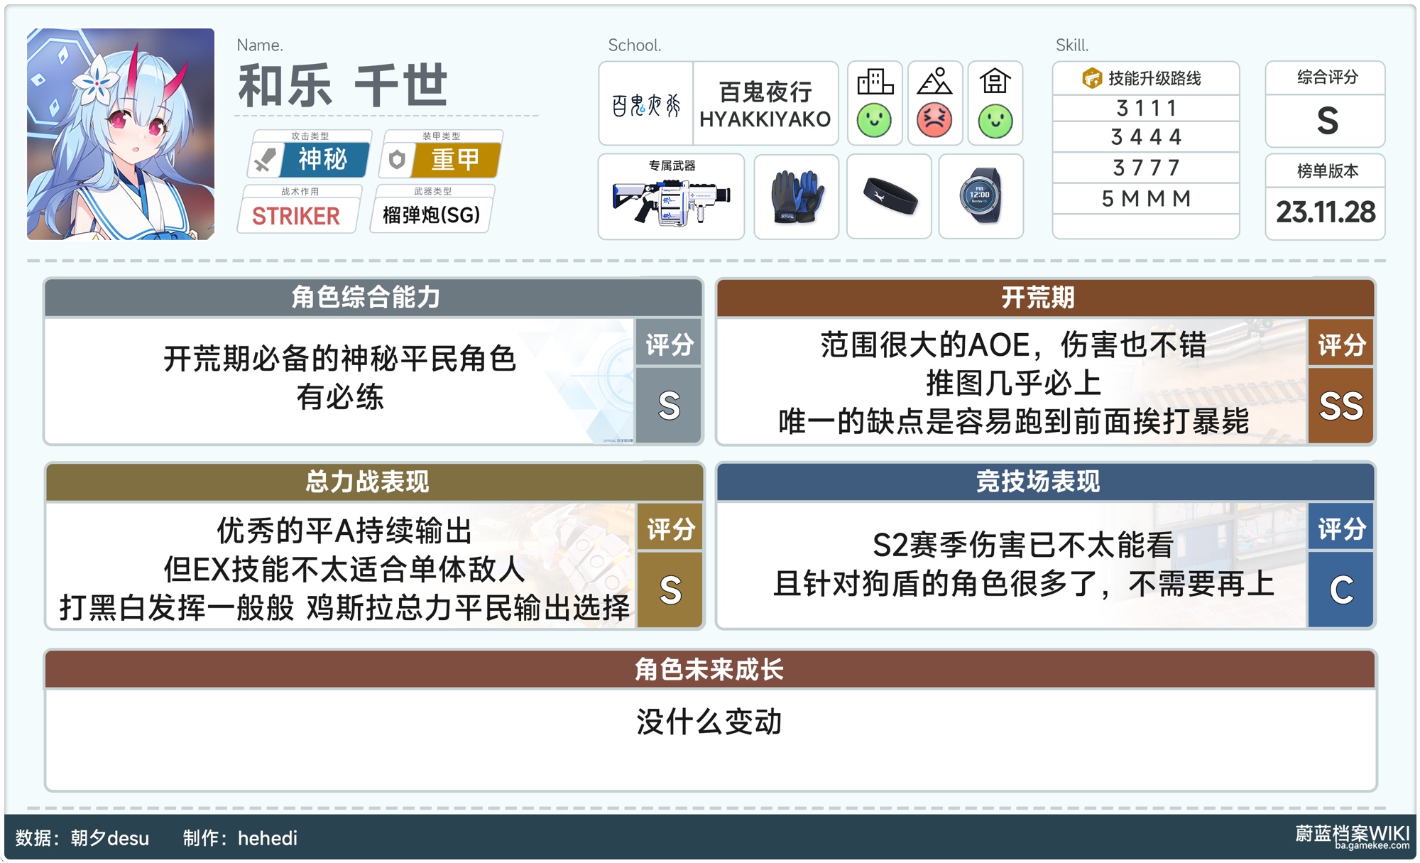Click the STRIKER role label
1420x863 pixels.
(x=297, y=215)
